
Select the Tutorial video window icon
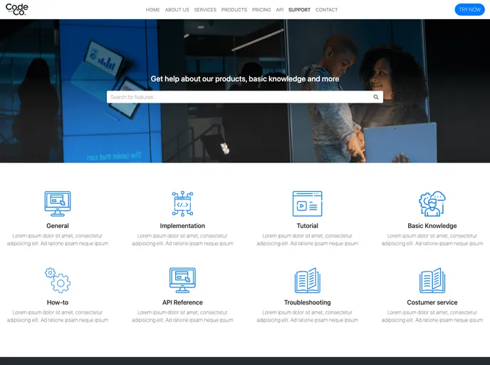click(x=307, y=203)
